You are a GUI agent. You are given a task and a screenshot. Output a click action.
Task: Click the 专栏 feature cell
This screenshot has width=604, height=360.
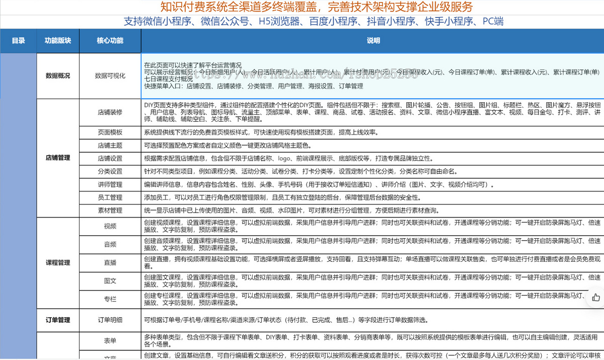[x=110, y=299]
